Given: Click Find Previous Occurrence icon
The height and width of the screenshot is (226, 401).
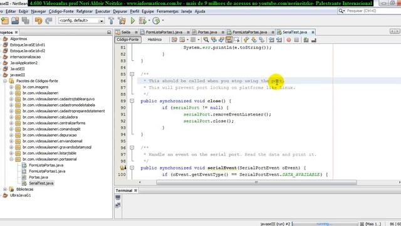Looking at the screenshot, I should [x=214, y=40].
